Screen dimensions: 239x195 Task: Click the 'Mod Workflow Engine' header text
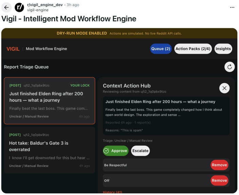pos(46,49)
